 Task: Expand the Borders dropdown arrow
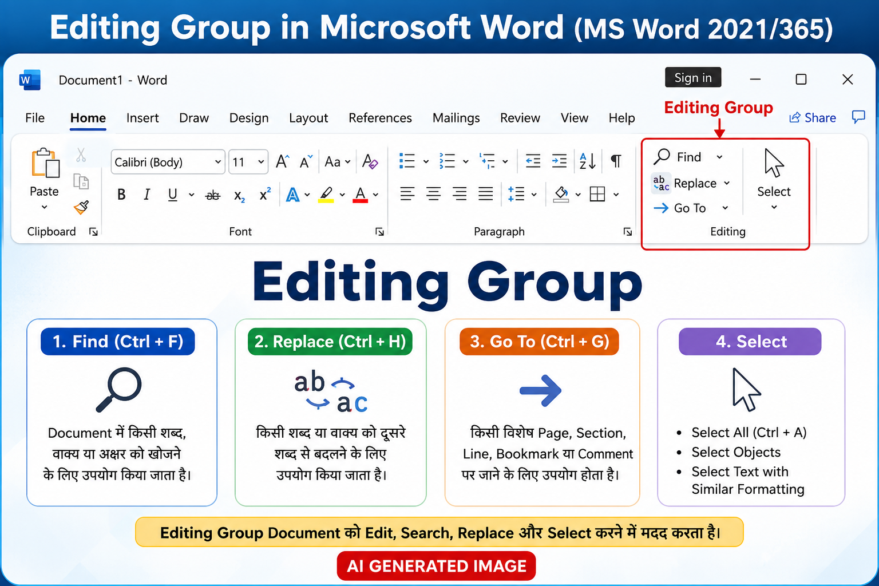point(616,195)
